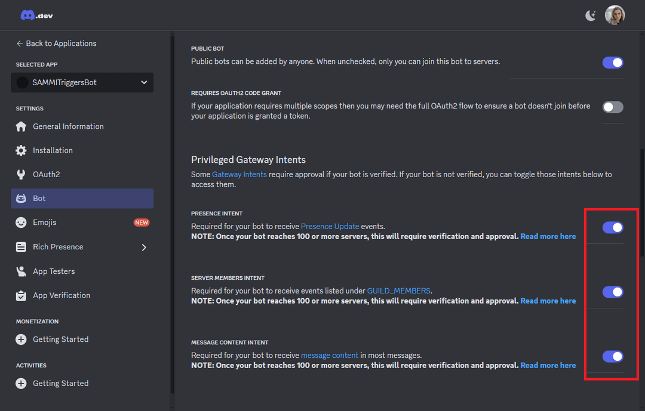645x411 pixels.
Task: Open the Presence Update link
Action: click(x=330, y=227)
